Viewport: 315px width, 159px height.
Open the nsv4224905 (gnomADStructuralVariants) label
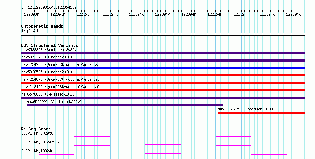(61, 64)
